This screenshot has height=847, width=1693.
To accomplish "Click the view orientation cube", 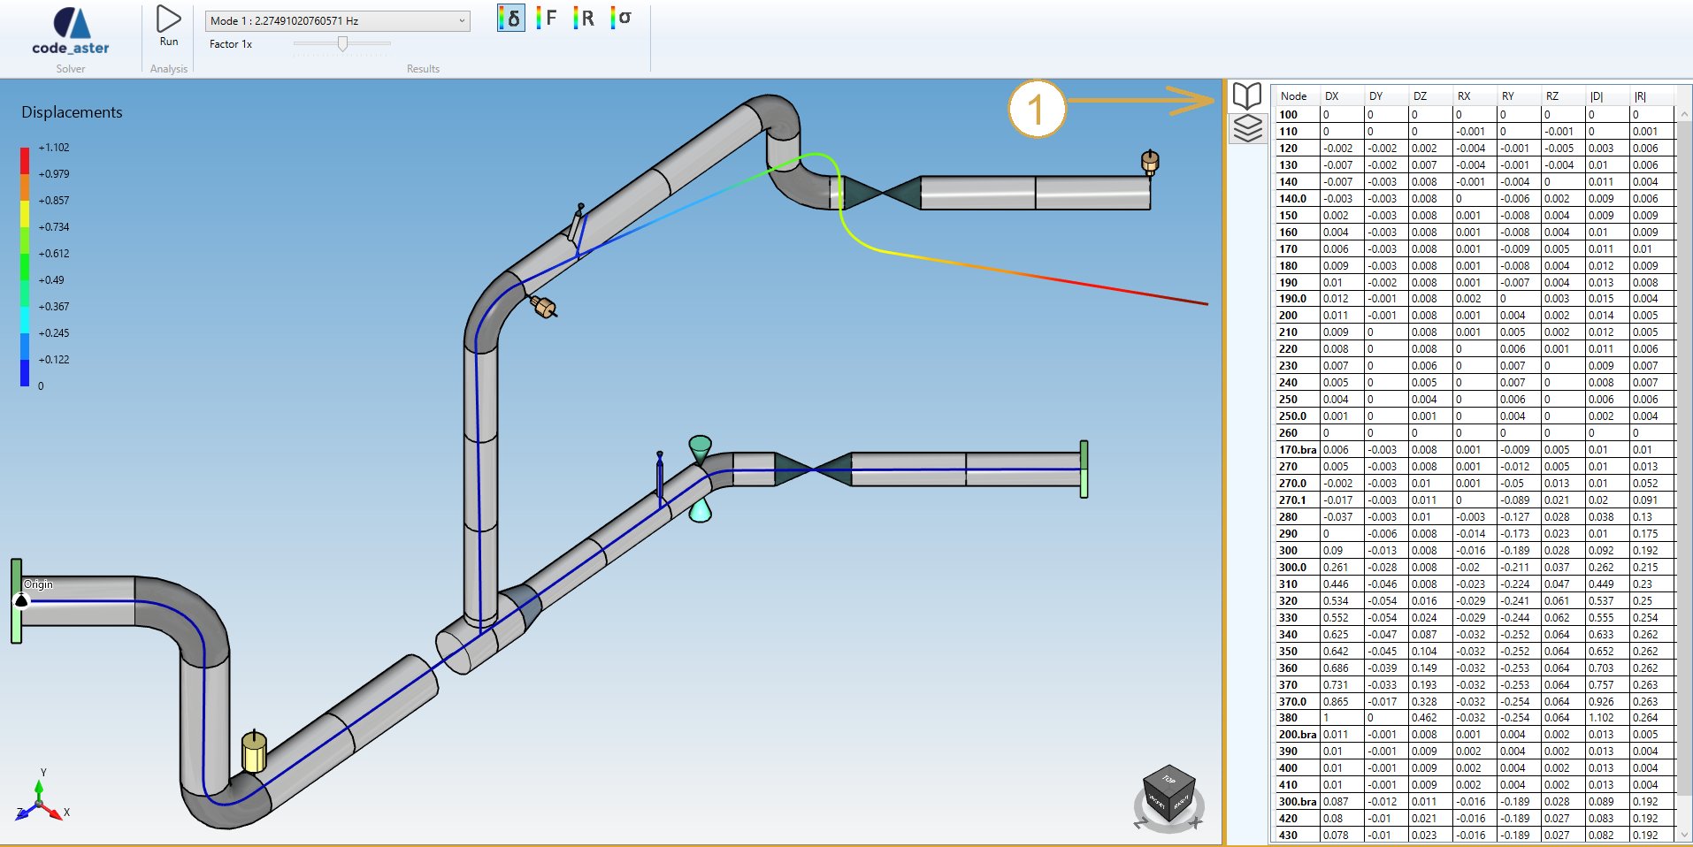I will pyautogui.click(x=1168, y=795).
